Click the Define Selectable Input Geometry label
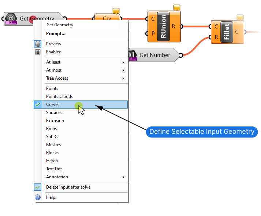This screenshot has width=261, height=216. click(x=202, y=132)
